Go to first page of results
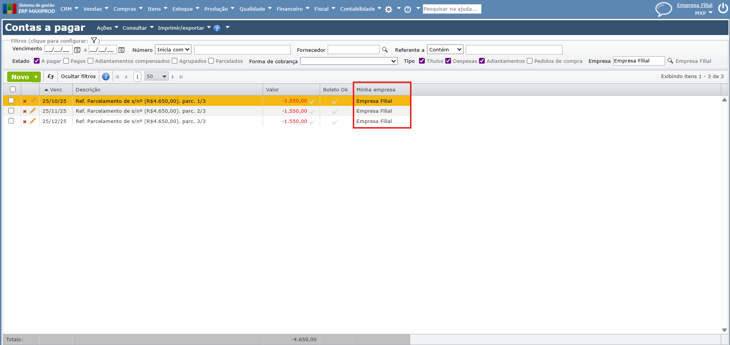 (117, 77)
